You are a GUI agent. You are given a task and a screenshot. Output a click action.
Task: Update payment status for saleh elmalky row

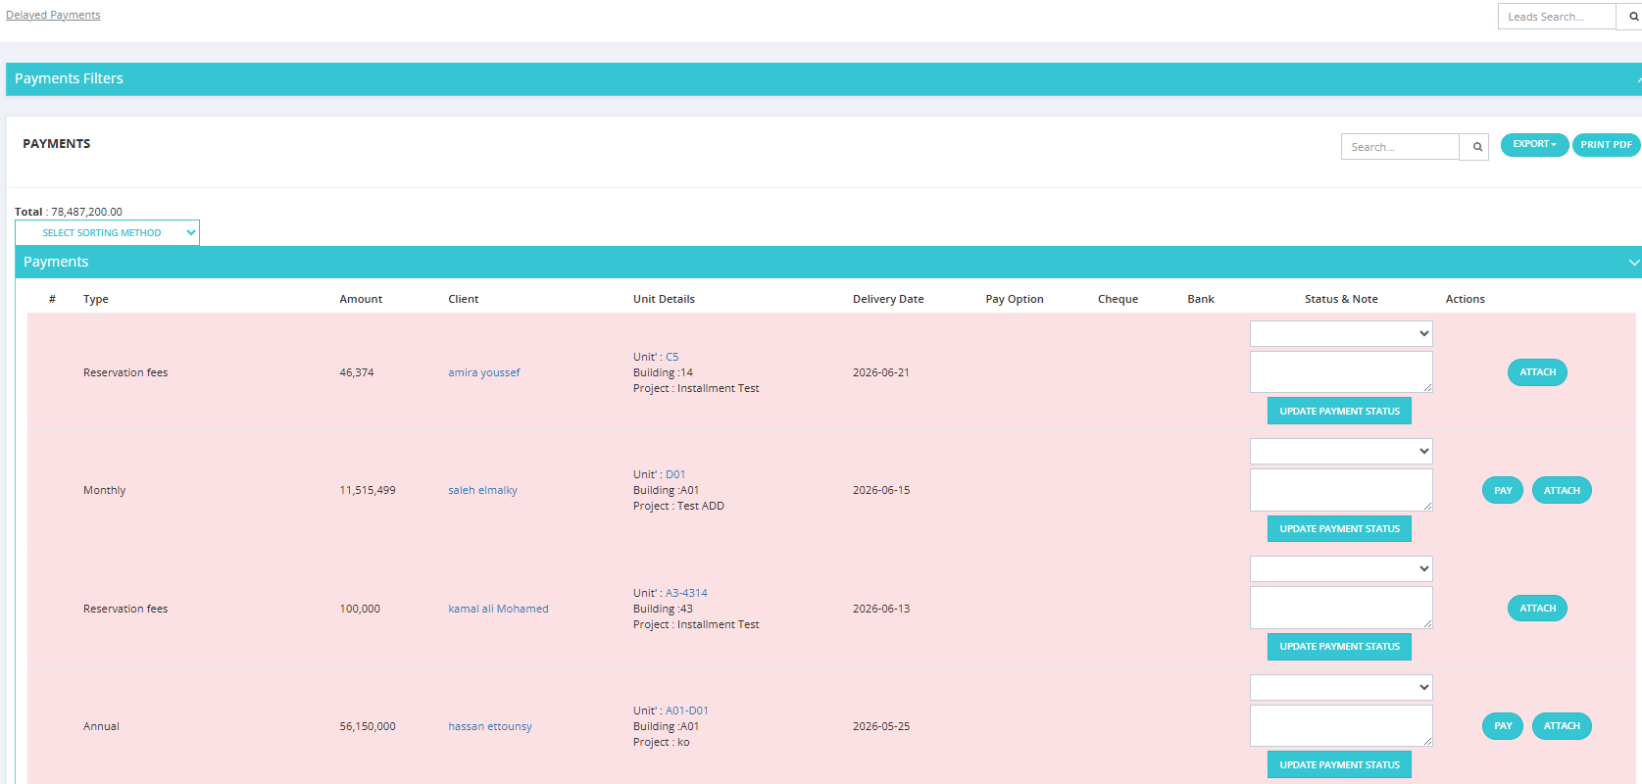[1339, 528]
